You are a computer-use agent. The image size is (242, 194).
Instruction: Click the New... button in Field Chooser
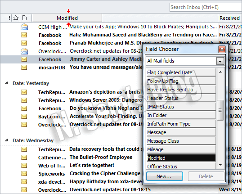pos(165,176)
